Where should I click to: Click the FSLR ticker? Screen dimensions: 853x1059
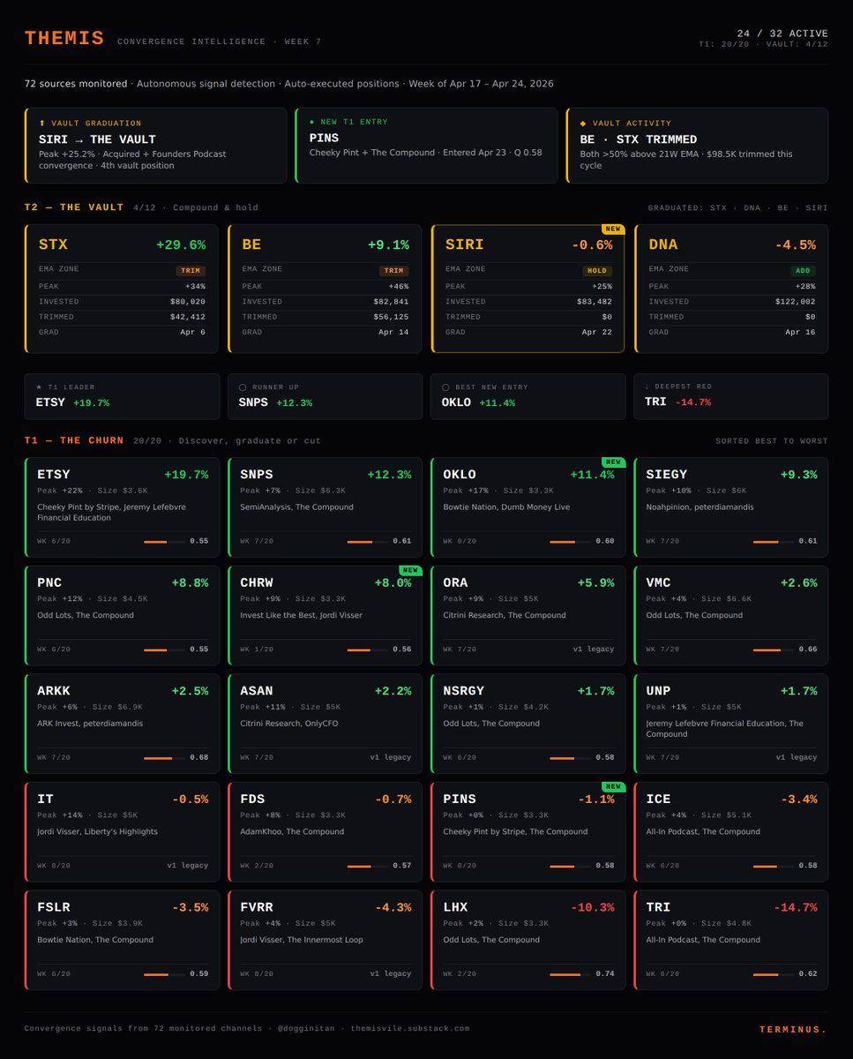point(54,907)
